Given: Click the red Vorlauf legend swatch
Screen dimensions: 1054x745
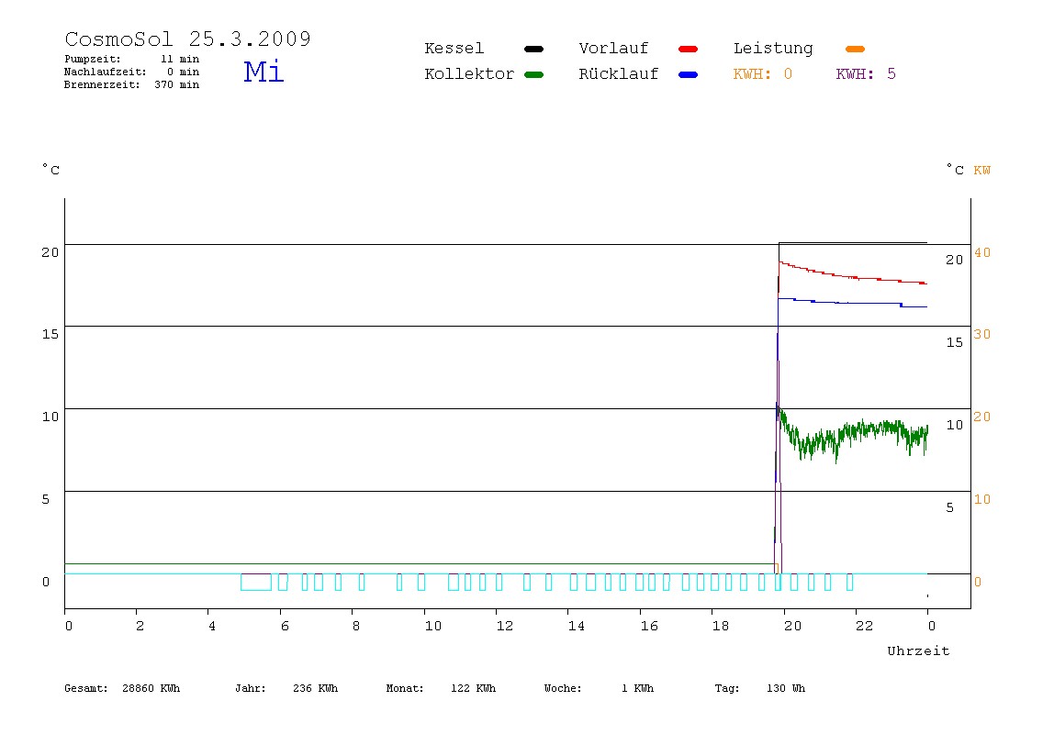Looking at the screenshot, I should (x=689, y=49).
